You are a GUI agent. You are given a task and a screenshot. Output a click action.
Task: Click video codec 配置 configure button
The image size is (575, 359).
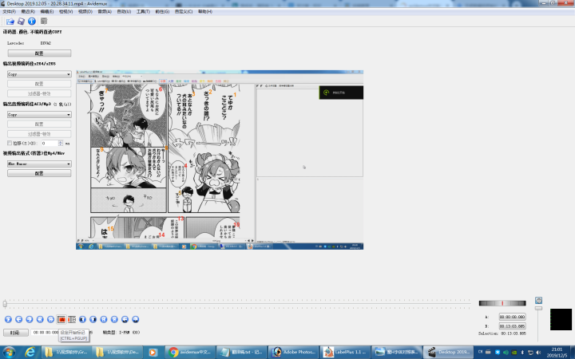39,84
